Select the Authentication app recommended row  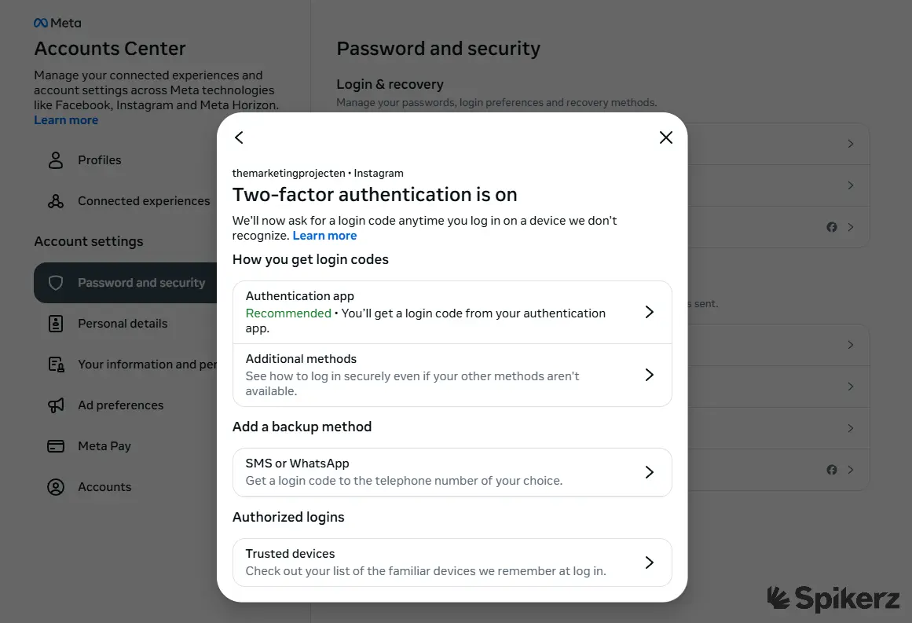coord(452,312)
